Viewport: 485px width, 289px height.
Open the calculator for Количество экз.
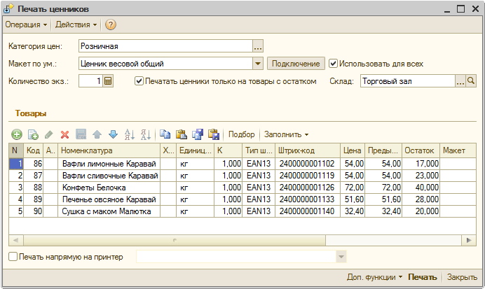[x=108, y=81]
